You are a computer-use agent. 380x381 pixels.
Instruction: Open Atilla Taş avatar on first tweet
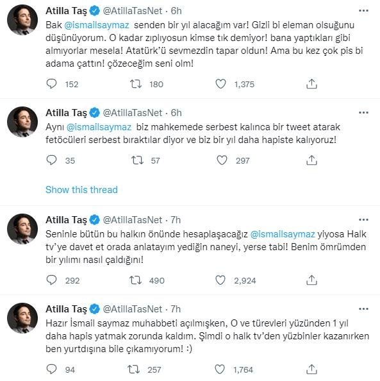[x=22, y=20]
